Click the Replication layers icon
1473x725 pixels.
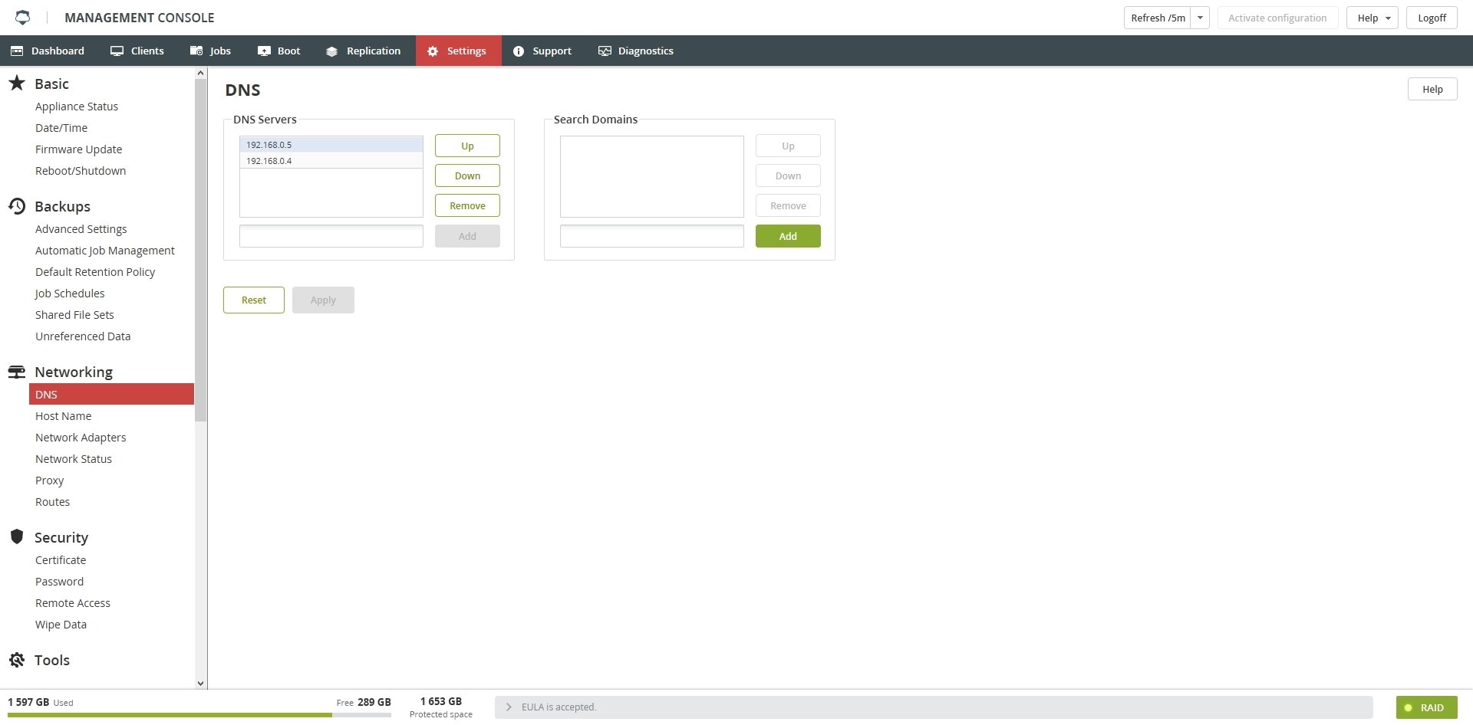(x=331, y=51)
